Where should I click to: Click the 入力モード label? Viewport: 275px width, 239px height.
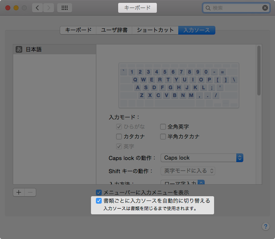point(124,117)
